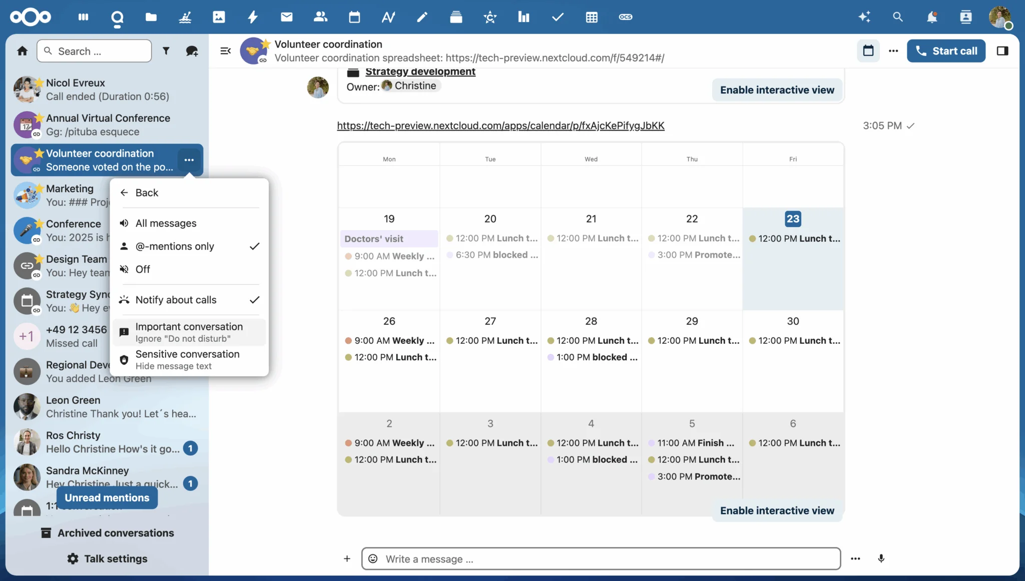Open the Talk app from the top bar
The image size is (1025, 581).
tap(118, 17)
